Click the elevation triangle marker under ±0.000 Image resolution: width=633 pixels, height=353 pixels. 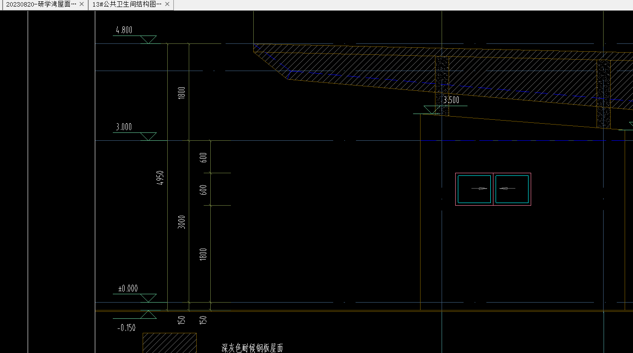click(148, 298)
